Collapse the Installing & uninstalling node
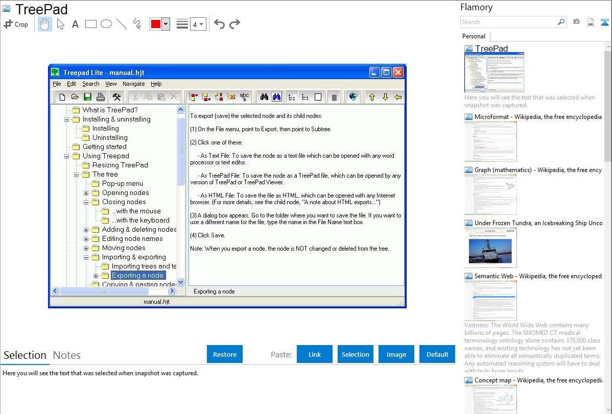Image resolution: width=612 pixels, height=414 pixels. 67,119
